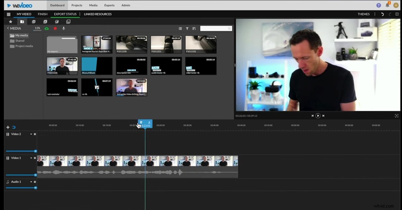Select the P1011331 clip thumbnail
Screen dimensions: 402x210
[x=166, y=45]
